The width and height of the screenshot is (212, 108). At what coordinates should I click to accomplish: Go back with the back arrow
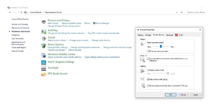coord(10,12)
